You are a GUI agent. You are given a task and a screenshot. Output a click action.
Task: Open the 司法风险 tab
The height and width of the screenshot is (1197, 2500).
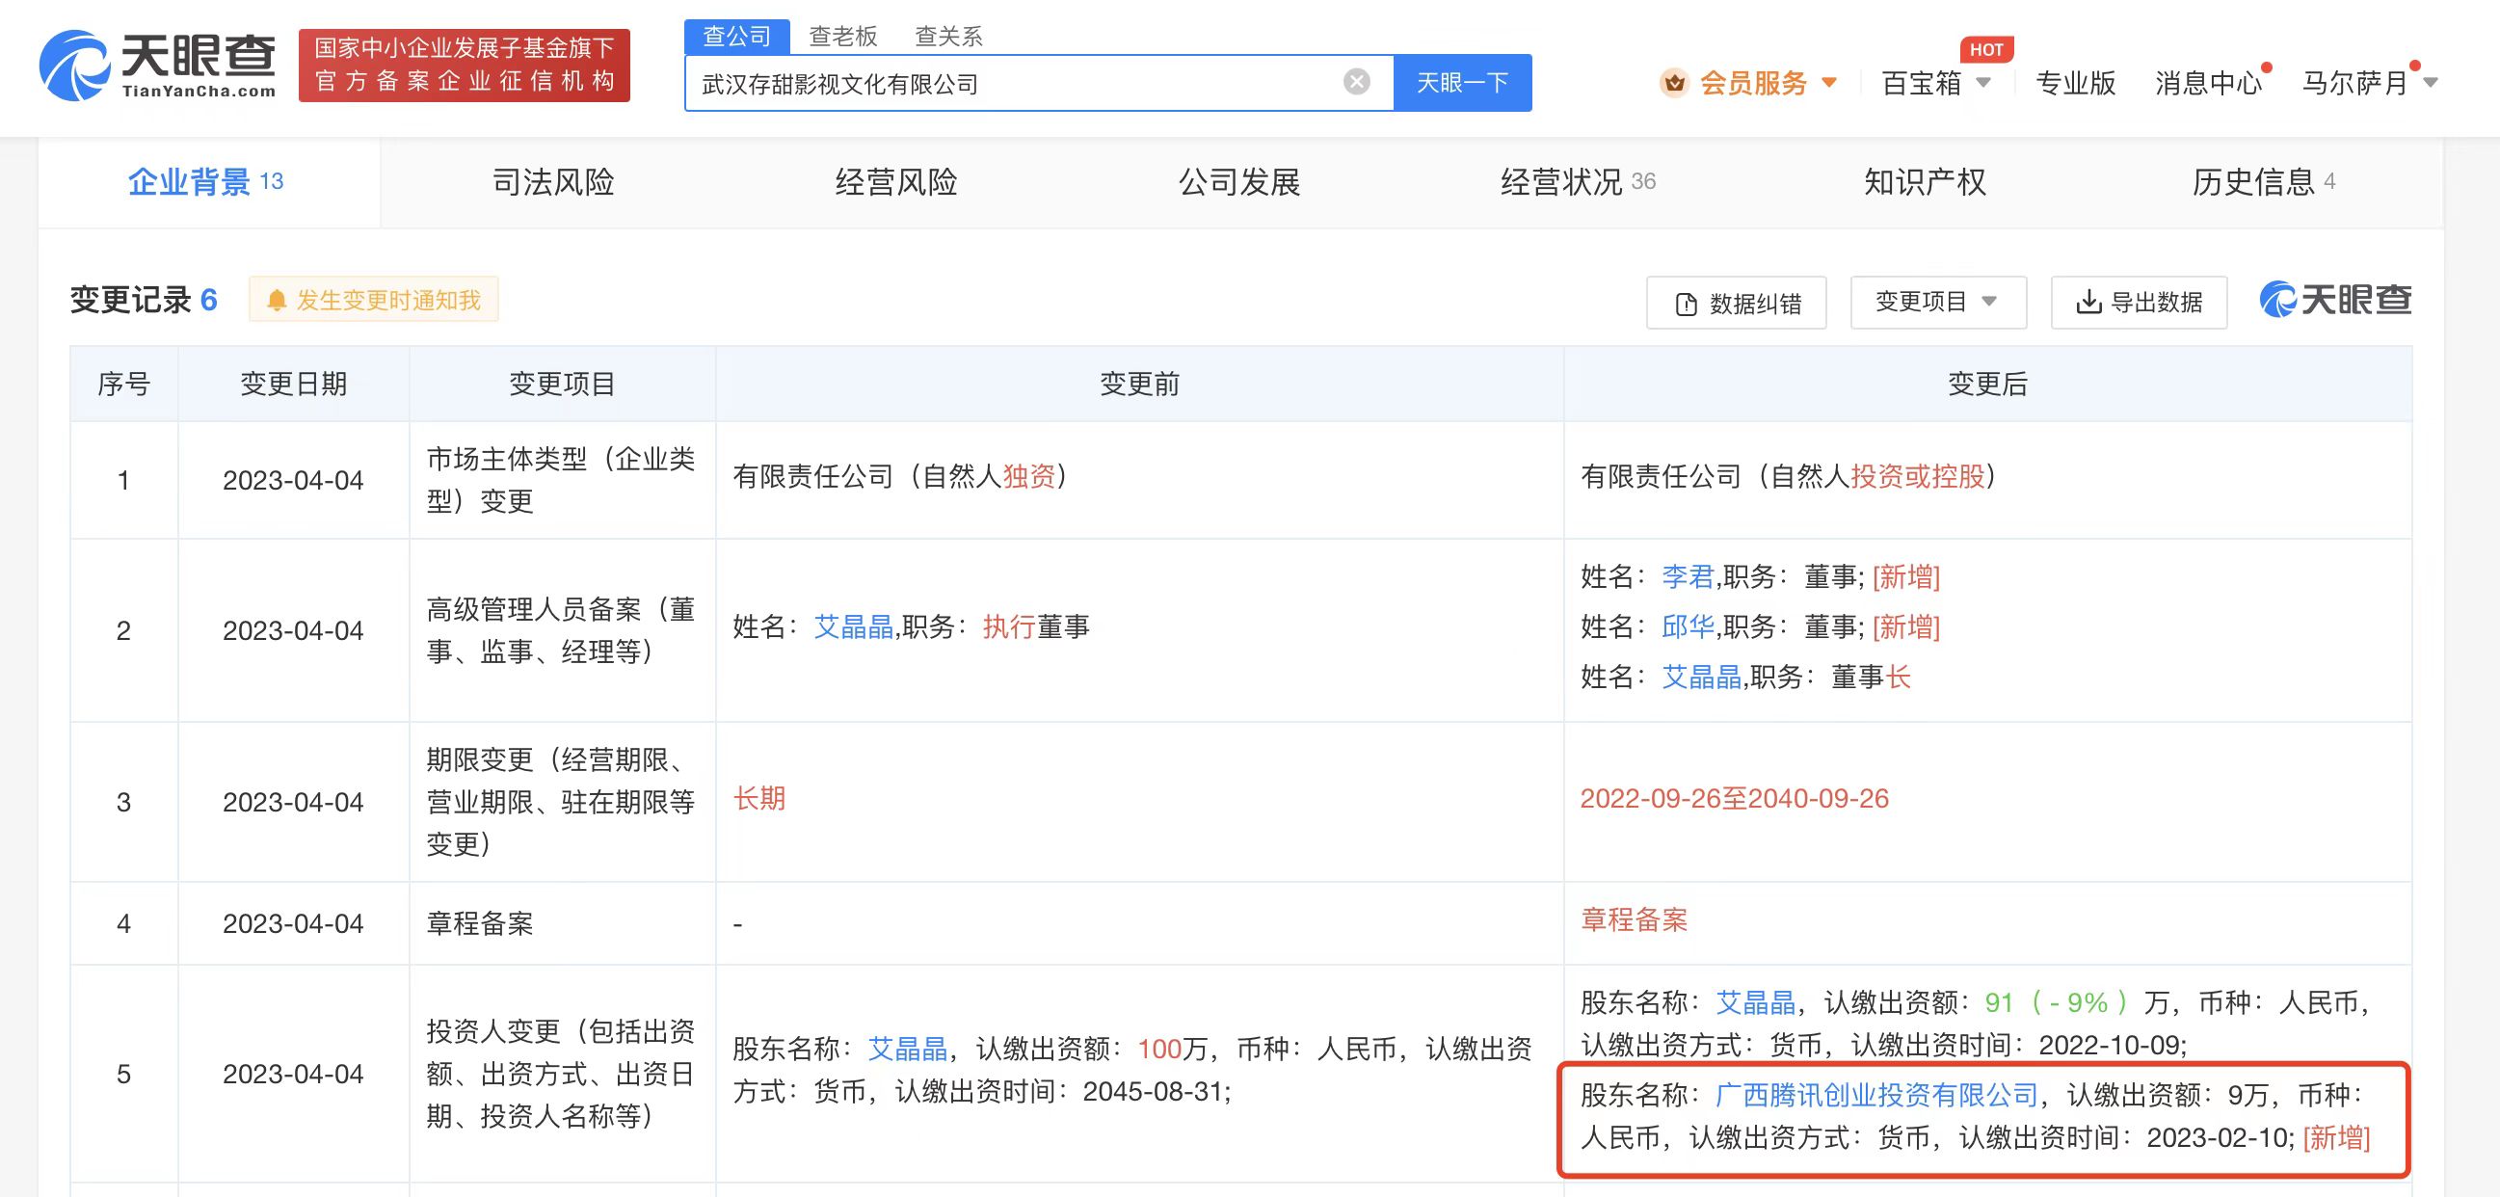point(553,182)
